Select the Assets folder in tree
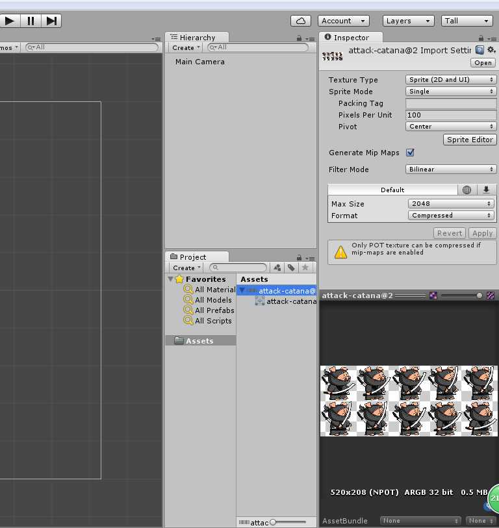The width and height of the screenshot is (499, 528). 201,341
